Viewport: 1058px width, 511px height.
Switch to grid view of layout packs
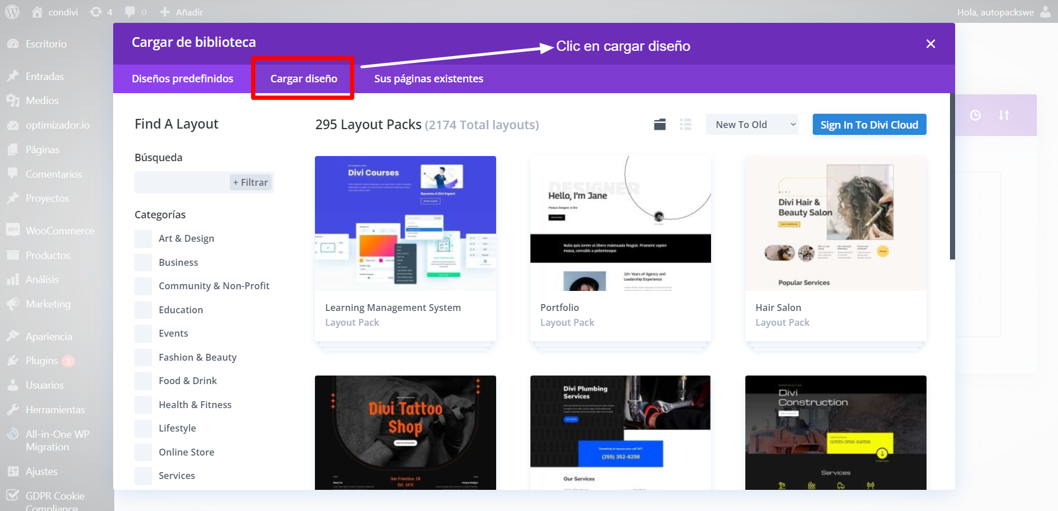click(x=660, y=124)
